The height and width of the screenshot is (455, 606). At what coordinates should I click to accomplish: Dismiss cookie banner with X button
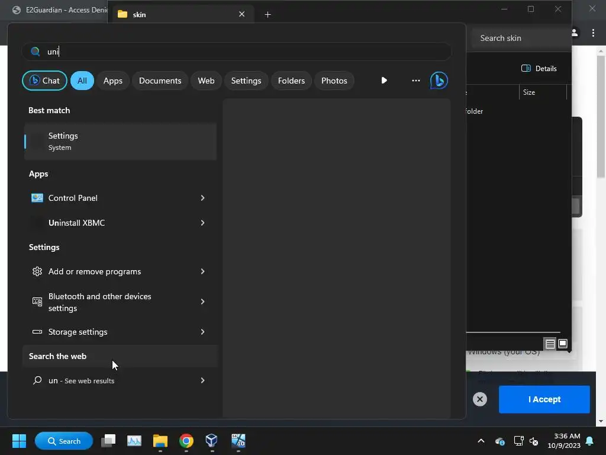coord(479,399)
